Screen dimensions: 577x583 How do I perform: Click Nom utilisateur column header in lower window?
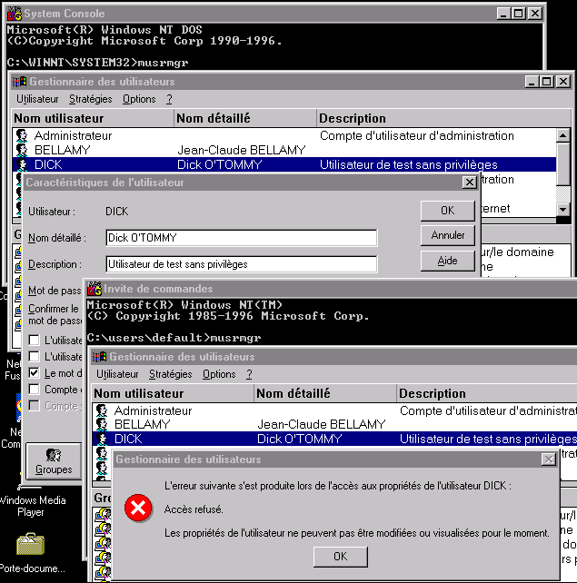(173, 393)
